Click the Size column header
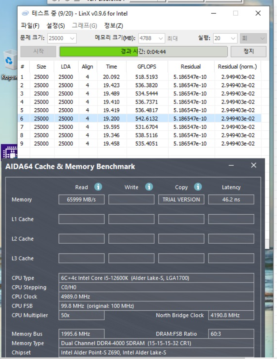This screenshot has width=277, height=359. coord(41,67)
